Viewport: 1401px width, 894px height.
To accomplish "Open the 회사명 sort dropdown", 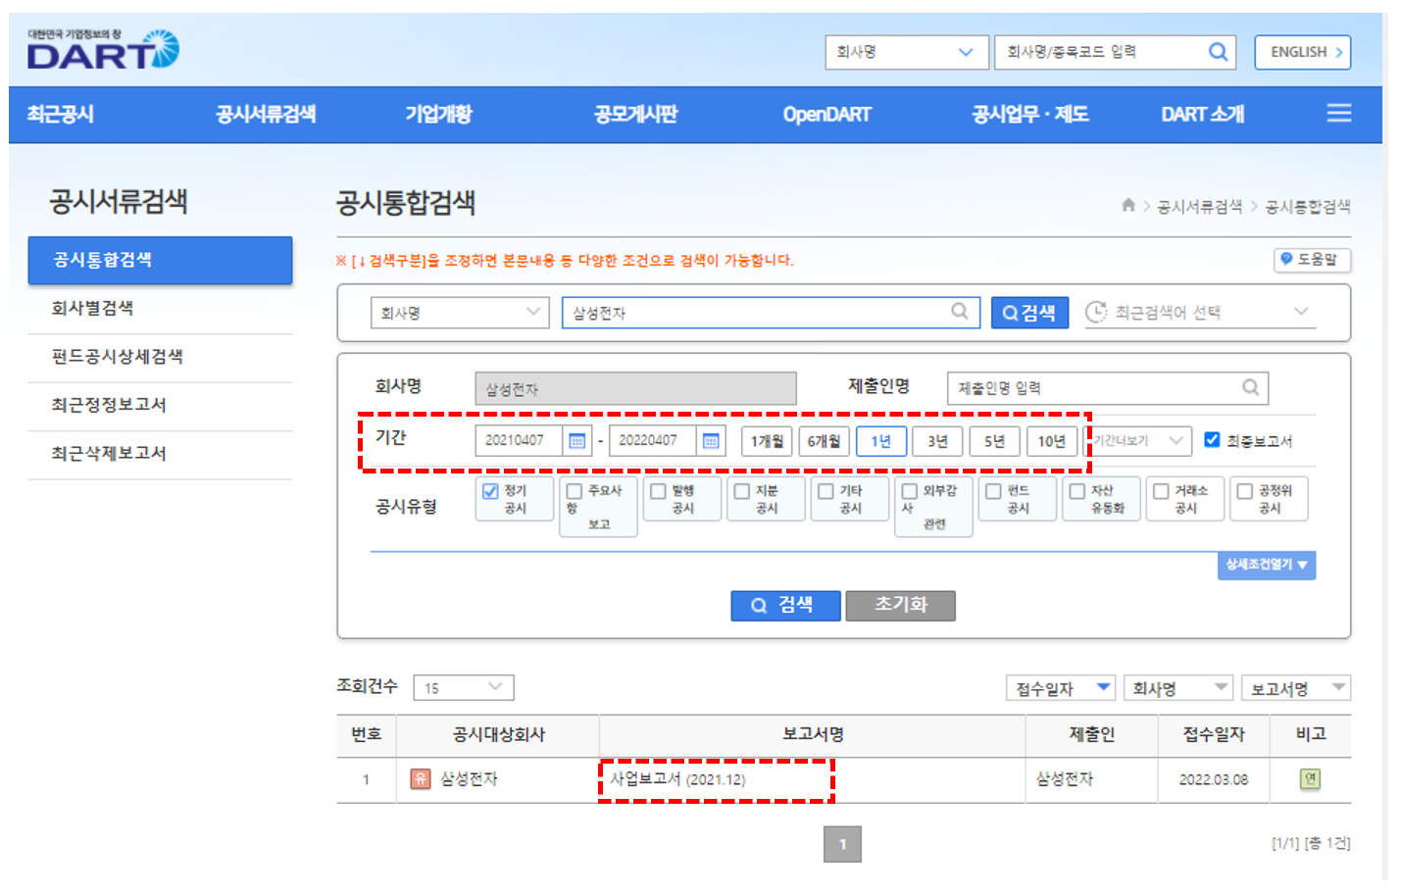I will pyautogui.click(x=1178, y=688).
